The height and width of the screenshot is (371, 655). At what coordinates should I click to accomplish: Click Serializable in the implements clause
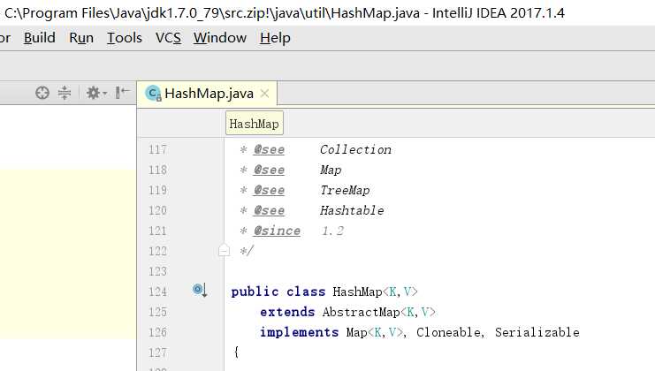coord(537,332)
